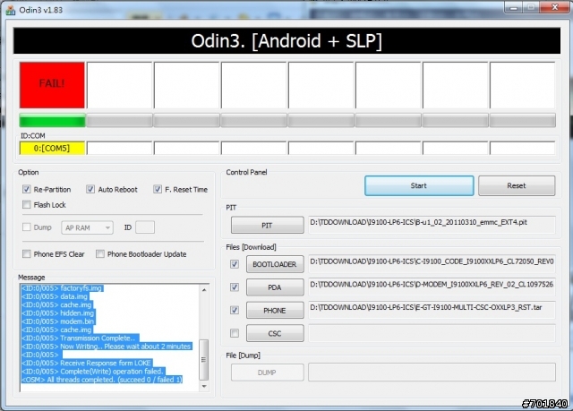Click the CSC file button
Viewport: 573px width, 411px height.
[x=275, y=333]
